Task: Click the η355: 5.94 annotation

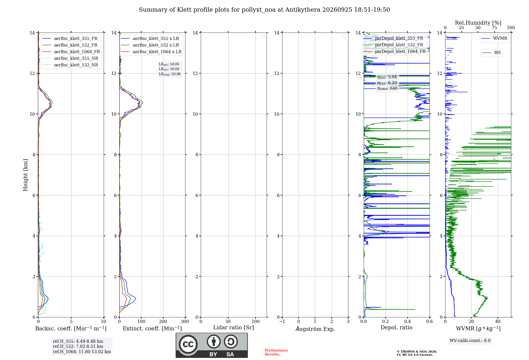Action: pyautogui.click(x=387, y=77)
